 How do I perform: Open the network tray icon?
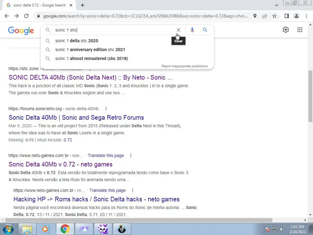[275, 229]
